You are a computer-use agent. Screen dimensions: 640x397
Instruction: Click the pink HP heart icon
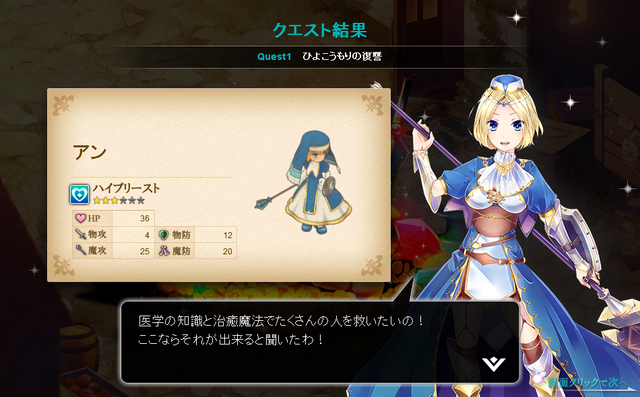(x=81, y=218)
